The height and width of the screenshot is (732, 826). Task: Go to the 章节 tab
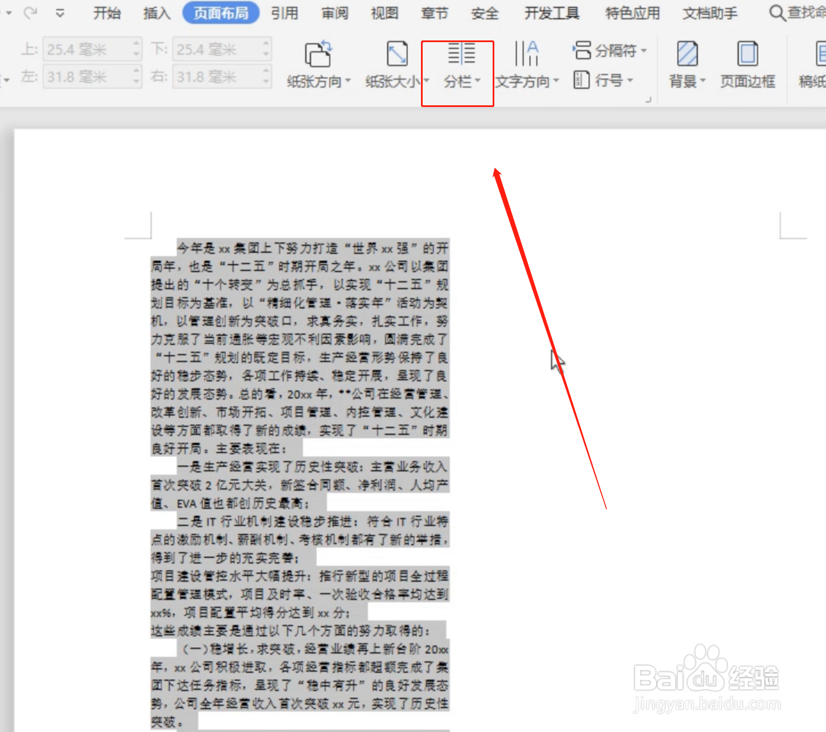coord(435,13)
